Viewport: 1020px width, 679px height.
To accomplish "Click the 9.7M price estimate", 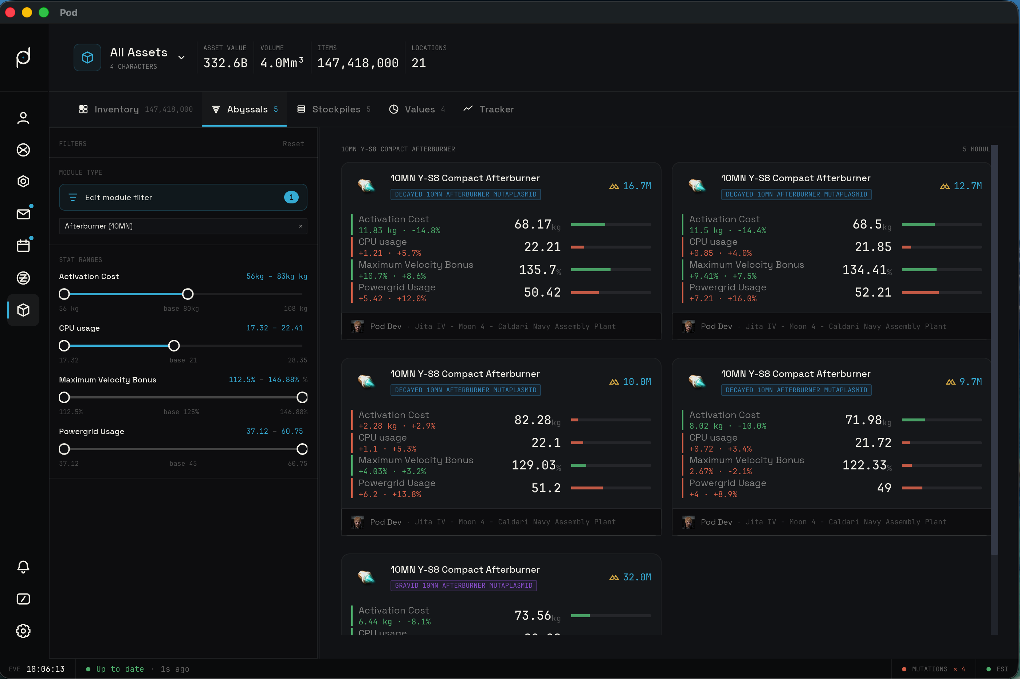I will 970,382.
